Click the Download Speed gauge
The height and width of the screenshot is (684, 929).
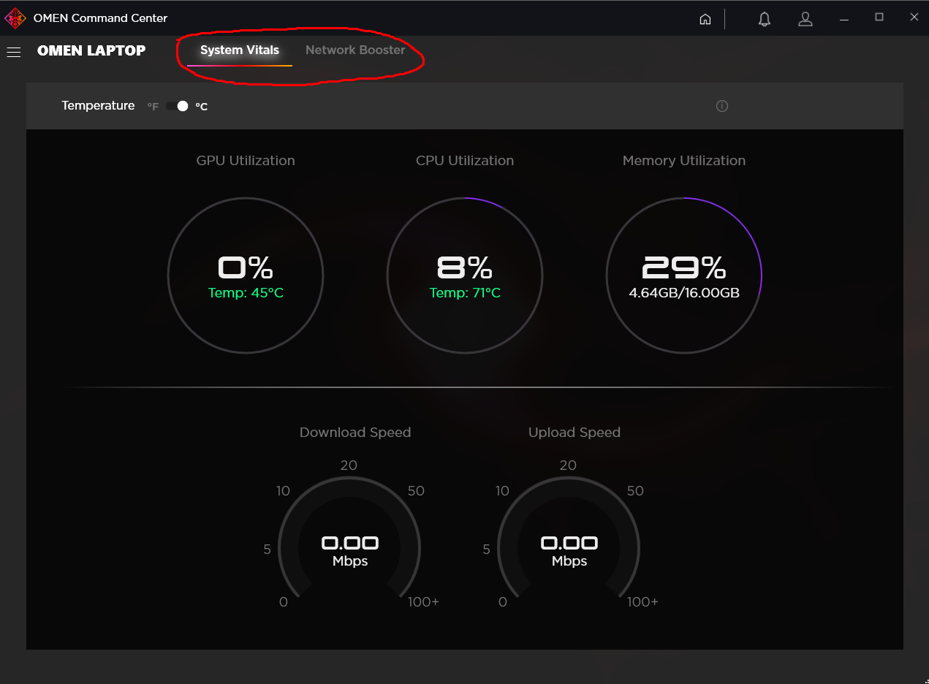(x=349, y=547)
